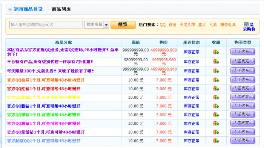Image resolution: width=264 pixels, height=148 pixels.
Task: Favorite the 官方超级QQ1个月 item
Action: pyautogui.click(x=216, y=141)
